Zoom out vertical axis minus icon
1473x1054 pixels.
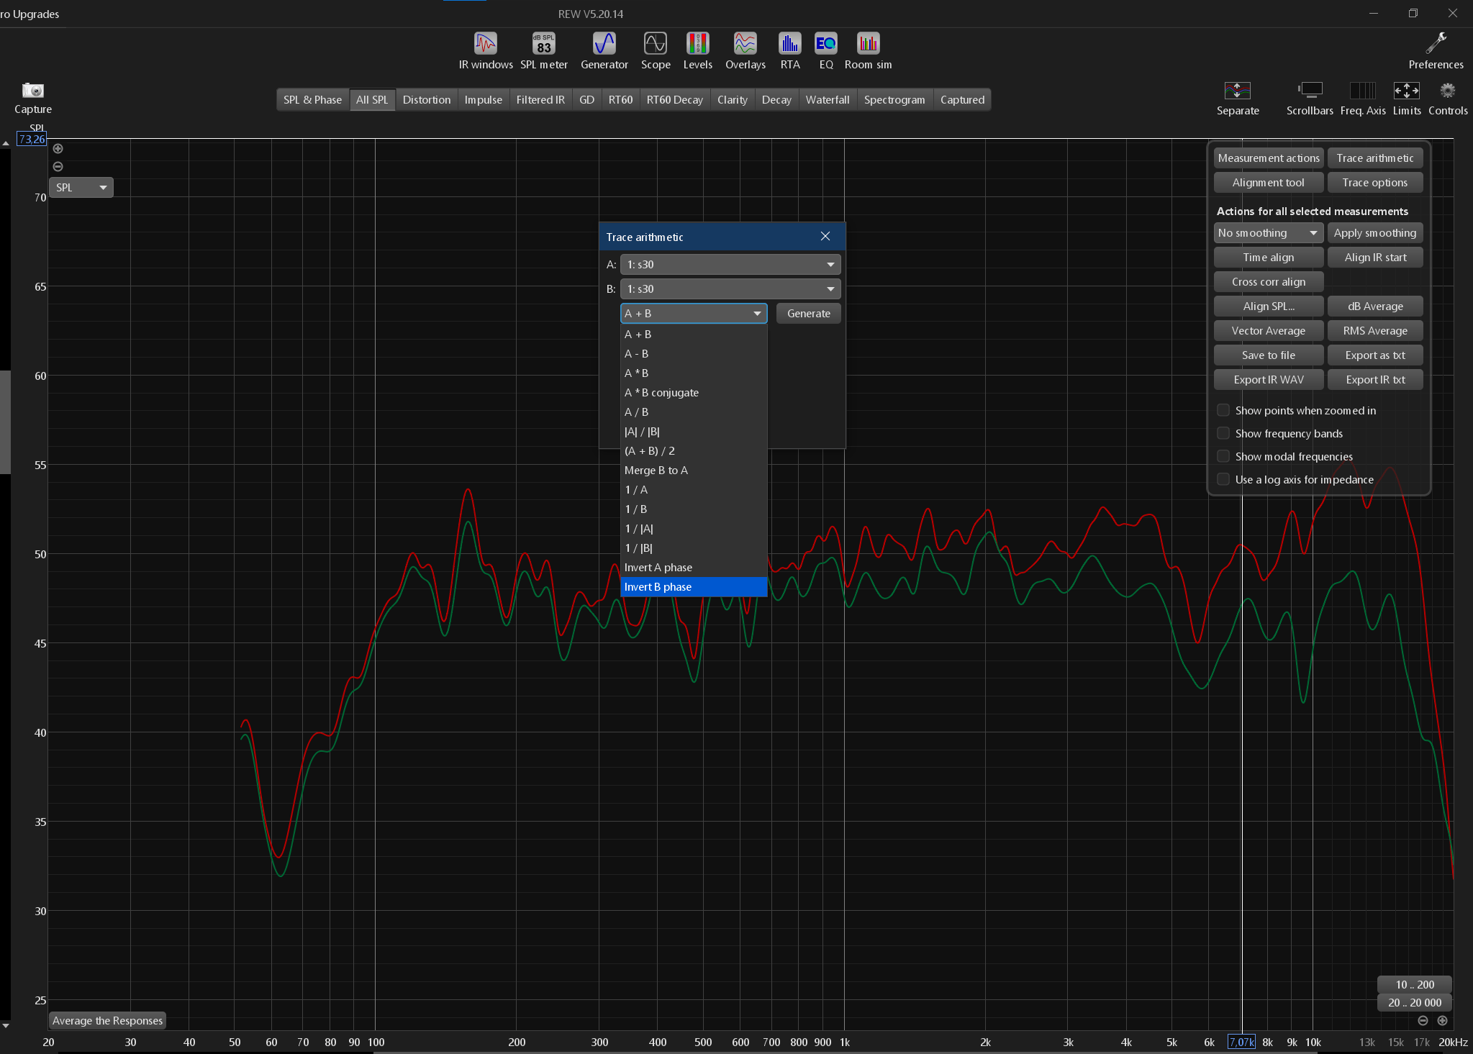click(x=58, y=166)
